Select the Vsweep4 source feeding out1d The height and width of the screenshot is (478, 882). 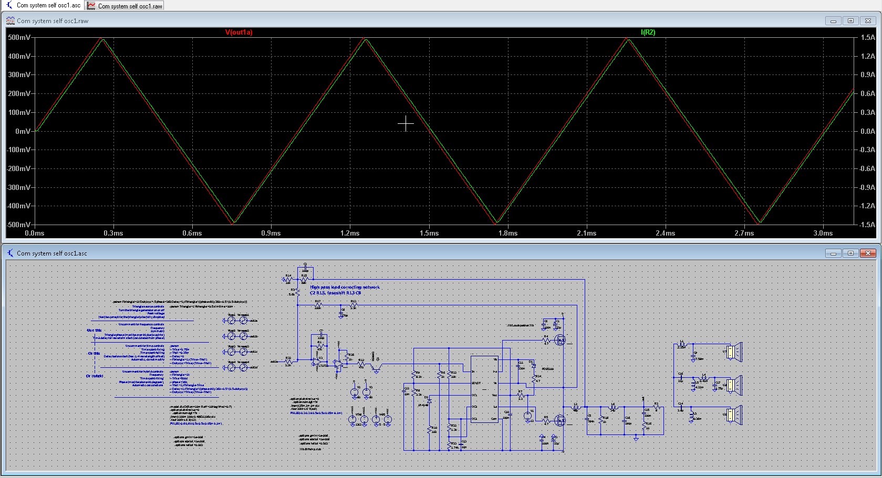click(243, 368)
